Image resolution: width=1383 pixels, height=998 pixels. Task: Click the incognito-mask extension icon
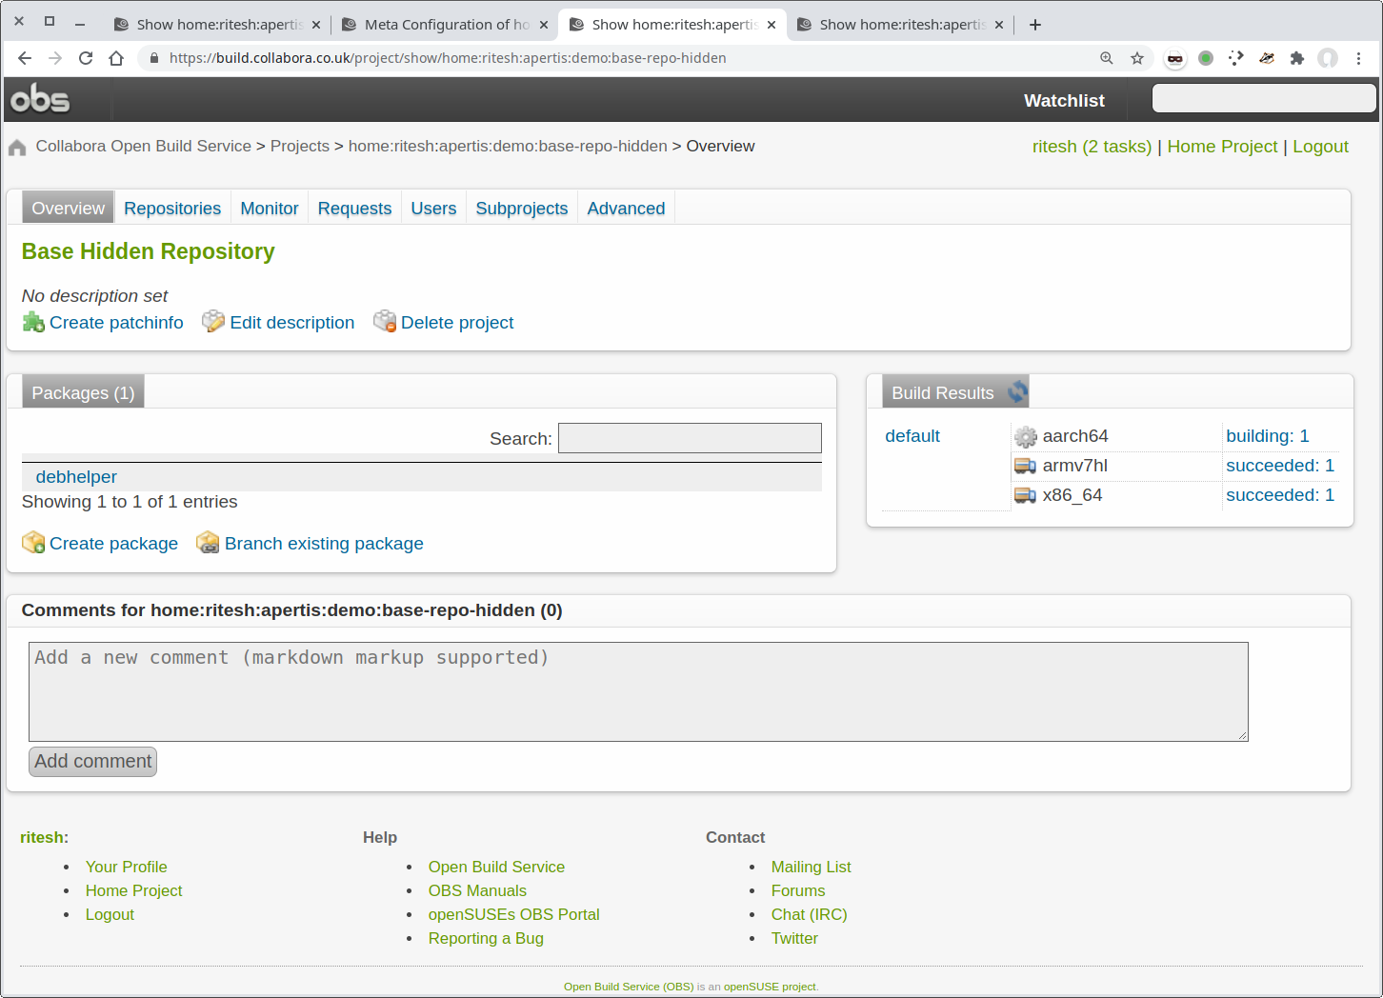point(1175,58)
